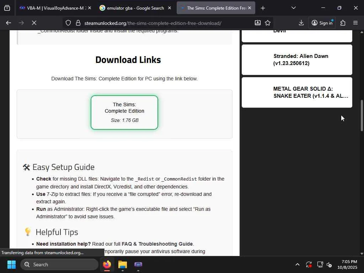Click the page vertical scrollbar thumb
The image size is (364, 273).
(x=362, y=116)
